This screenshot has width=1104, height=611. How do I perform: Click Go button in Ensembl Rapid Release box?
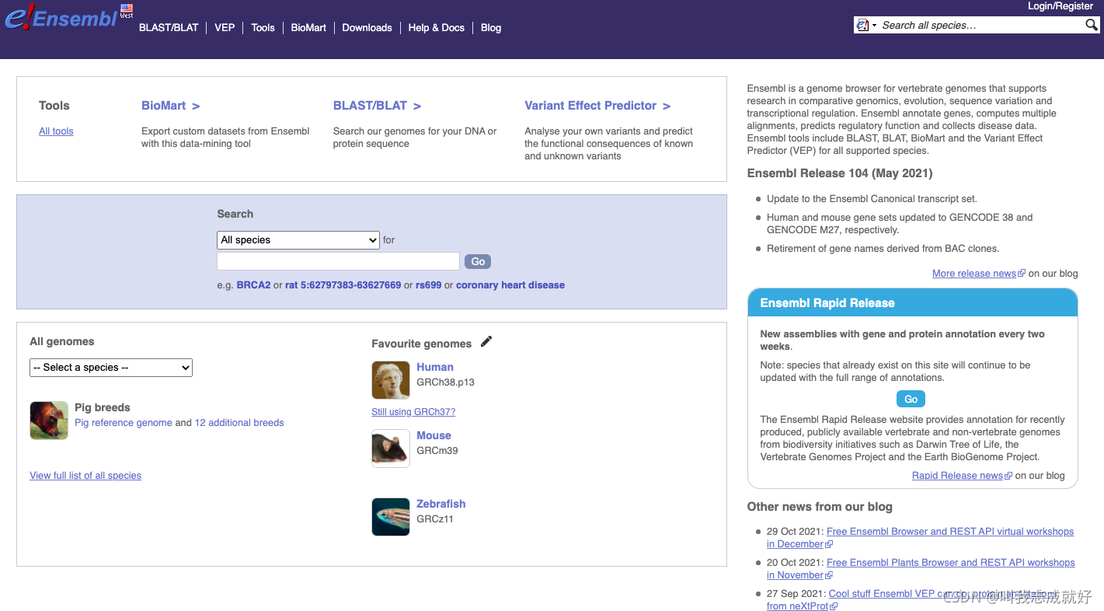tap(911, 400)
